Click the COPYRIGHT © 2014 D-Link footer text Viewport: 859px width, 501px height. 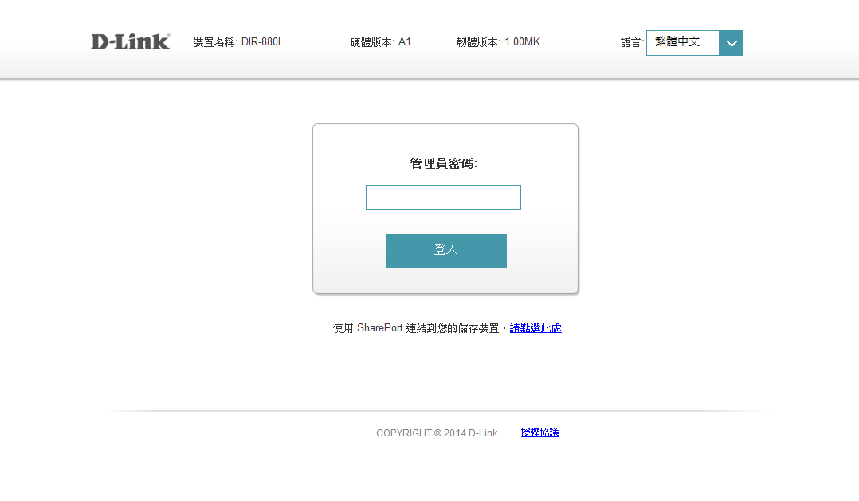tap(437, 433)
